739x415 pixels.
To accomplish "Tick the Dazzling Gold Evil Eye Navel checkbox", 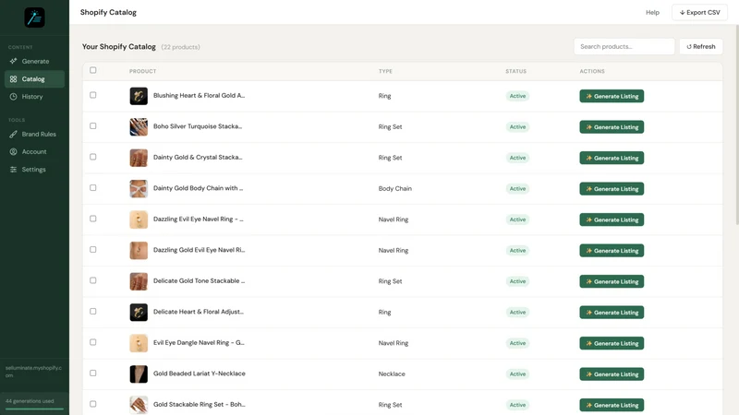I will coord(93,249).
